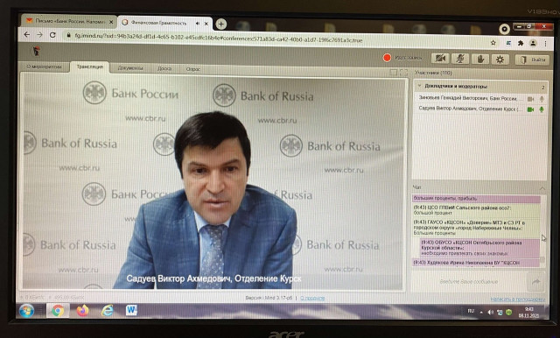Launch Firefox from the taskbar
Screen dimensions: 560x338
click(82, 311)
